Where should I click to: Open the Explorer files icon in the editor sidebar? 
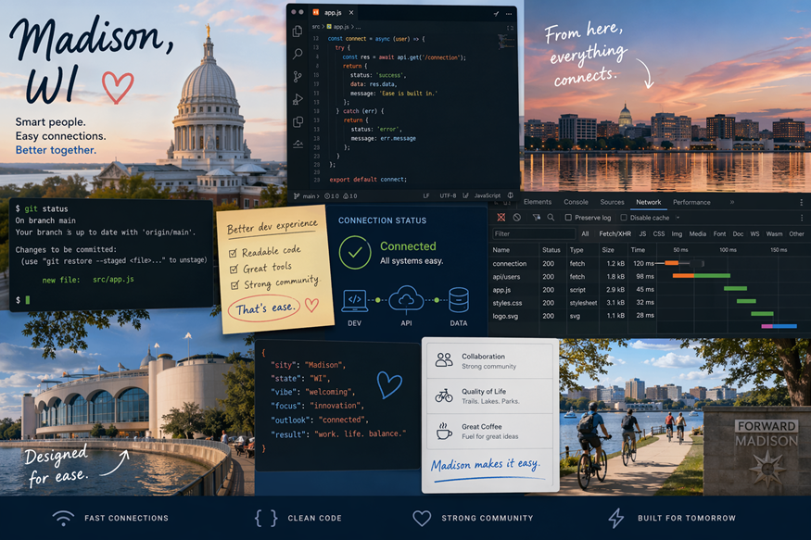(298, 31)
